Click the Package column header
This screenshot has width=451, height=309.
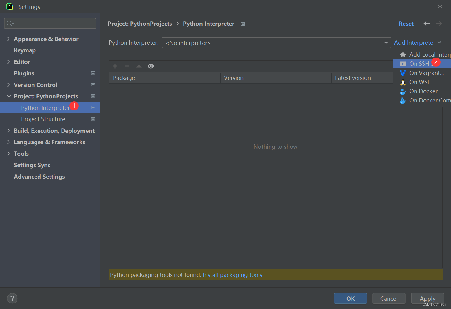click(x=164, y=78)
